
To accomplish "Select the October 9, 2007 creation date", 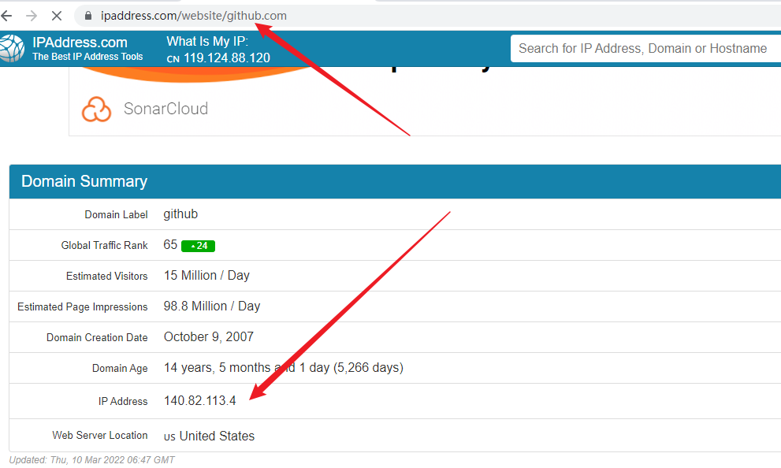I will [x=209, y=337].
